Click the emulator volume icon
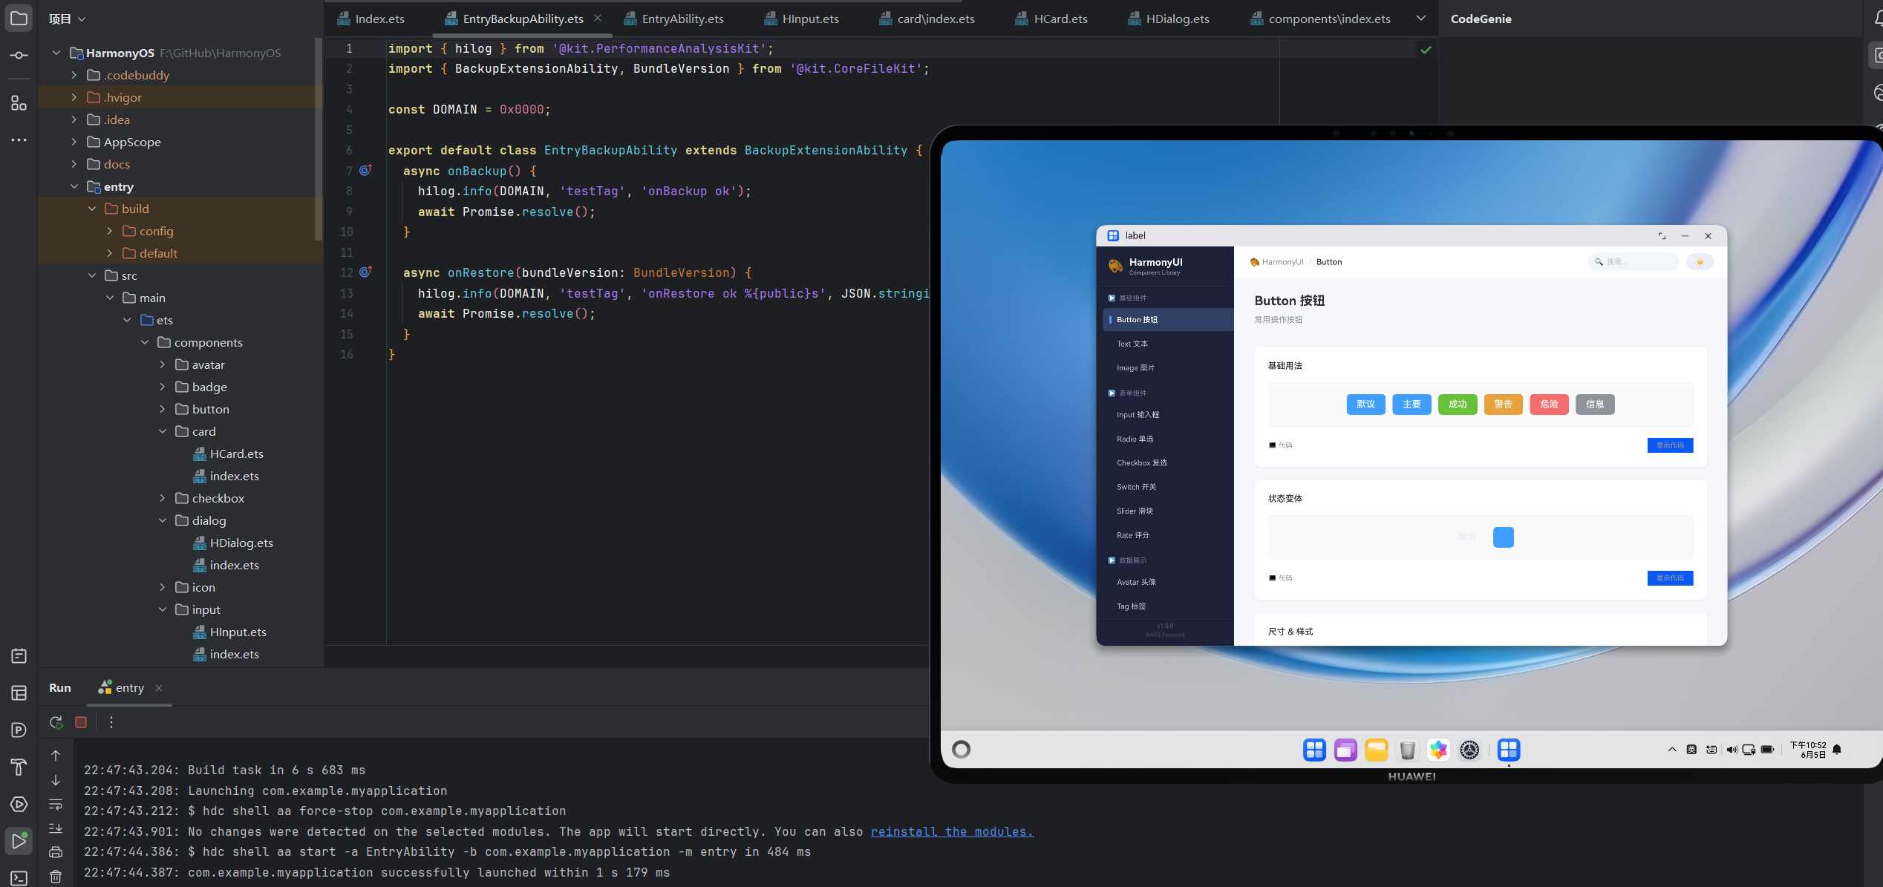Image resolution: width=1883 pixels, height=887 pixels. coord(1732,750)
